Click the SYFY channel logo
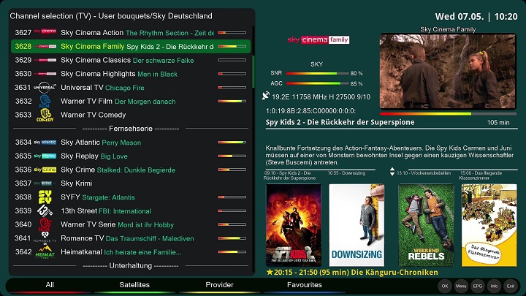 (45, 197)
